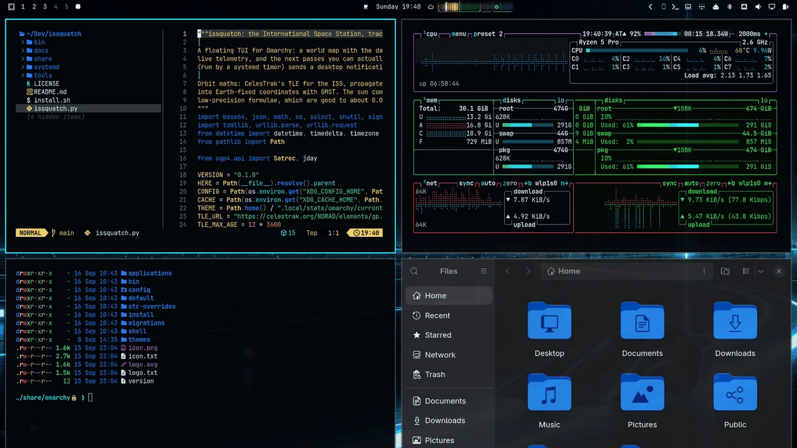The height and width of the screenshot is (448, 797).
Task: Open Documents in the Files sidebar
Action: tap(450, 401)
